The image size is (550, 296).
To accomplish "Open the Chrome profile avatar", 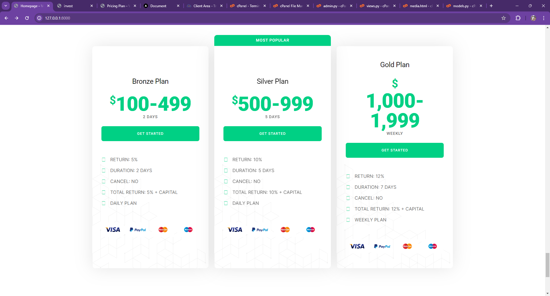I will [533, 18].
